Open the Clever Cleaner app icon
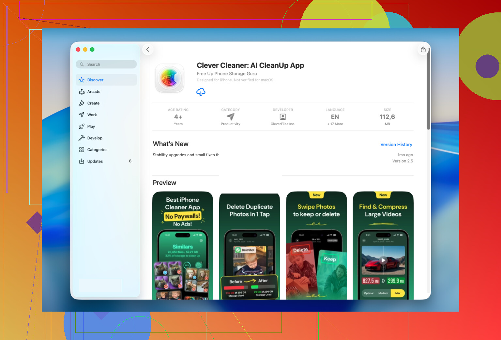501x340 pixels. coord(170,78)
